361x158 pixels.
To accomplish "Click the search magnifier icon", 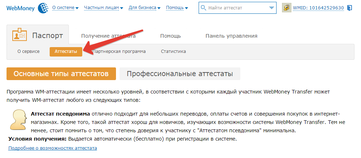I will click(x=203, y=8).
